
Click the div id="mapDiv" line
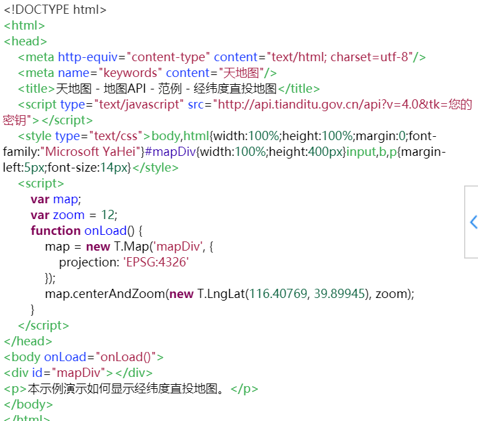click(78, 373)
